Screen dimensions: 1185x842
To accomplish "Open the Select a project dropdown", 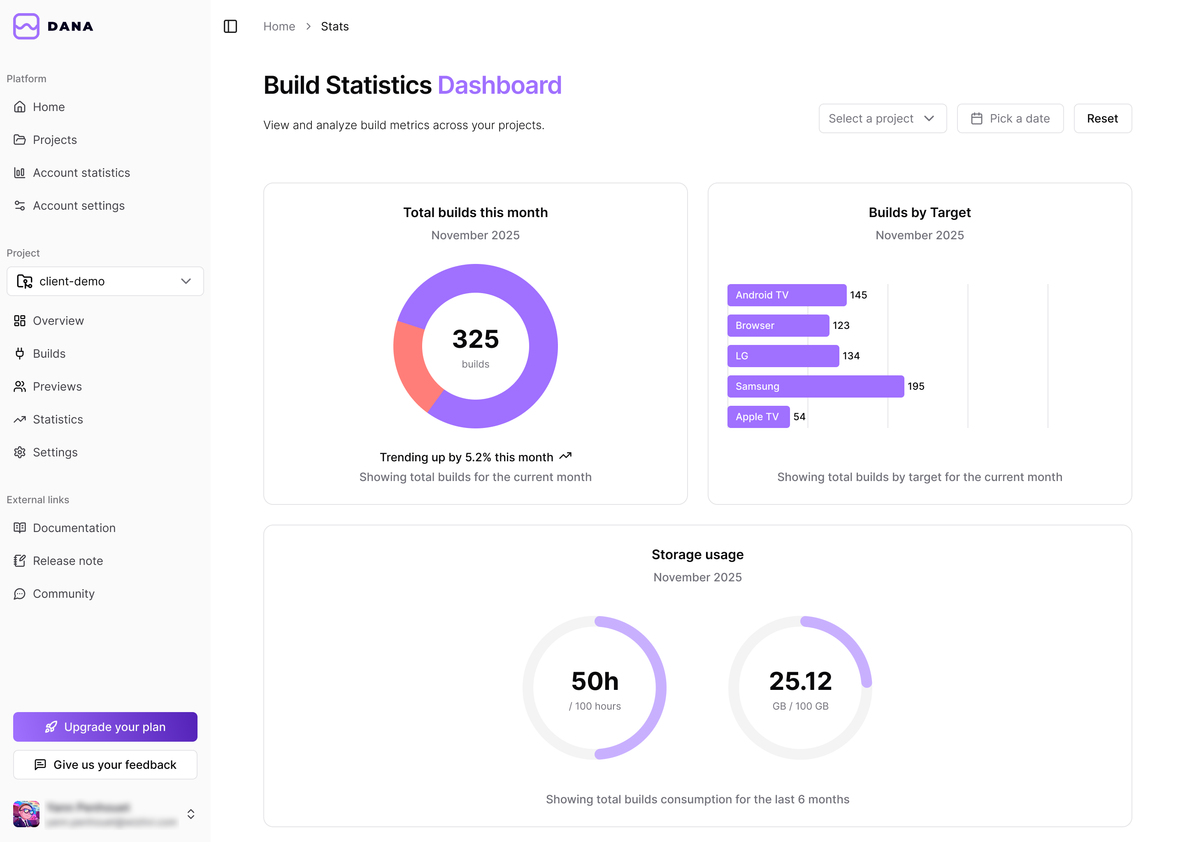I will tap(883, 118).
